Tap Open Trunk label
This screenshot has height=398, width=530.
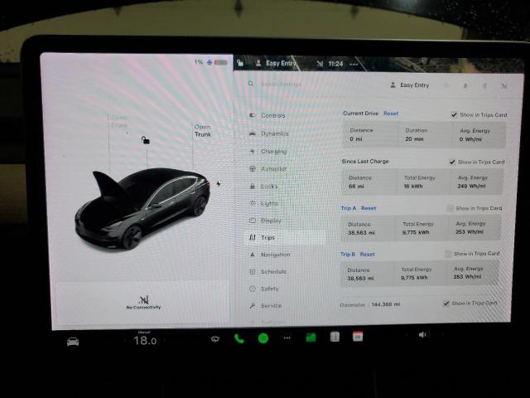pyautogui.click(x=203, y=131)
